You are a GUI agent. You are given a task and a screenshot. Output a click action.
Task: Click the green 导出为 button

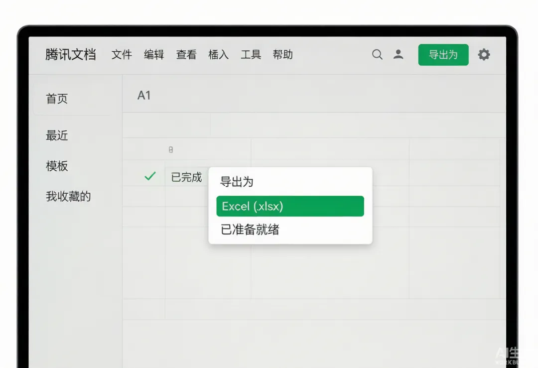[x=443, y=55]
